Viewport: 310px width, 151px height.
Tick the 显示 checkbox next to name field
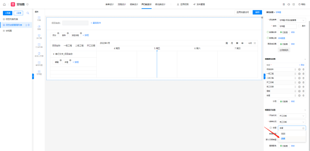coord(299,26)
